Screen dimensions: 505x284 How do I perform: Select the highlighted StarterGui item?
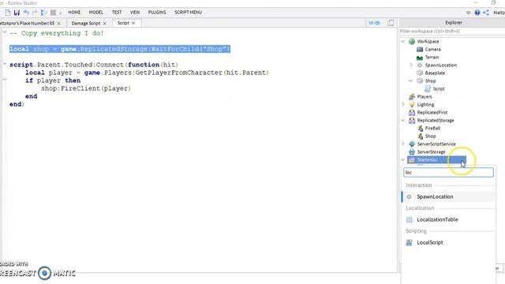pyautogui.click(x=436, y=159)
